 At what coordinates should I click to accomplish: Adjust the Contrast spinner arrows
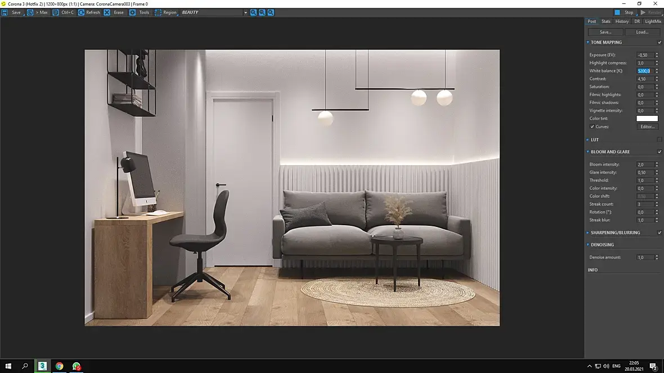[657, 79]
